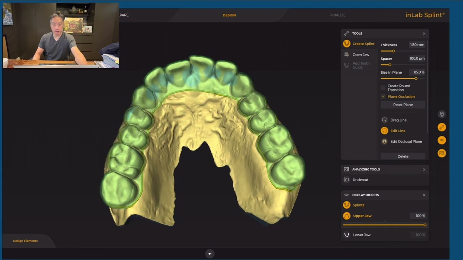Viewport: 463px width, 260px height.
Task: Select the Open Jaw tool
Action: click(x=356, y=55)
